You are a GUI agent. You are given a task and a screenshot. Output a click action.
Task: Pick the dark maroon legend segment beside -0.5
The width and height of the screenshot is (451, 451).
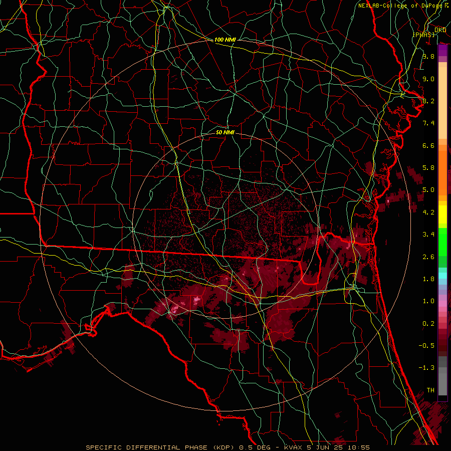[442, 345]
